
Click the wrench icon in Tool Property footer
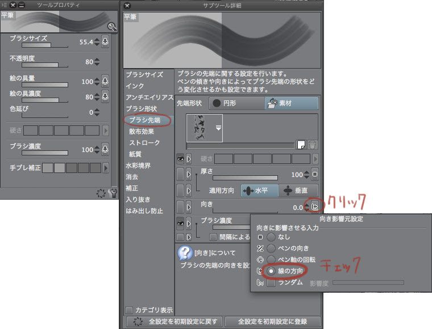pos(113,193)
